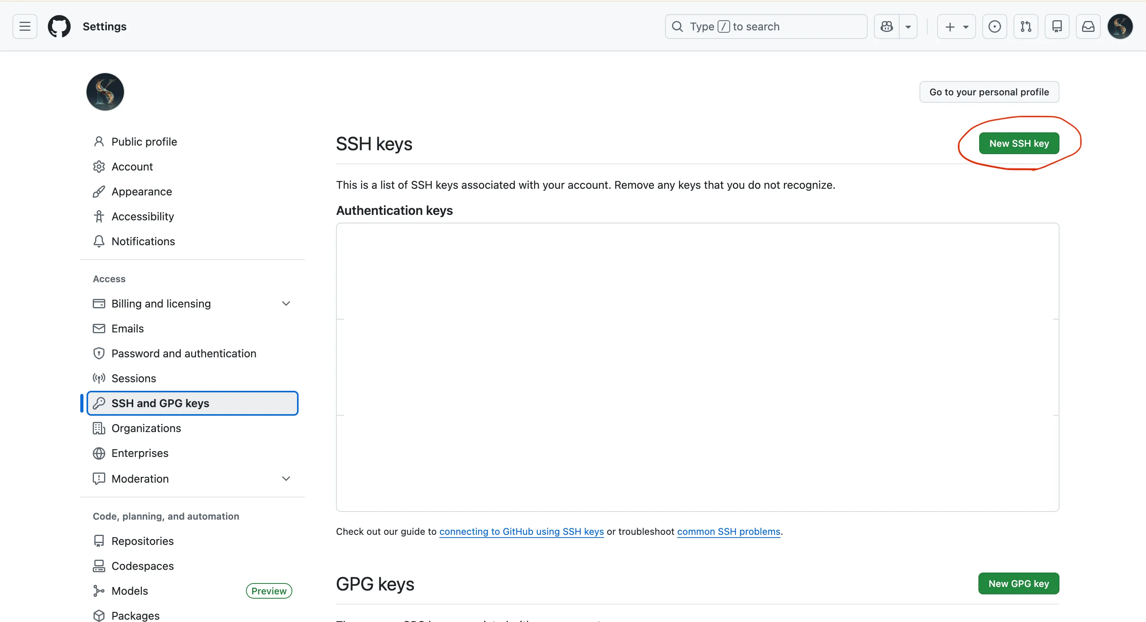Open the Repositories icon in header
Image resolution: width=1146 pixels, height=622 pixels.
point(1057,26)
